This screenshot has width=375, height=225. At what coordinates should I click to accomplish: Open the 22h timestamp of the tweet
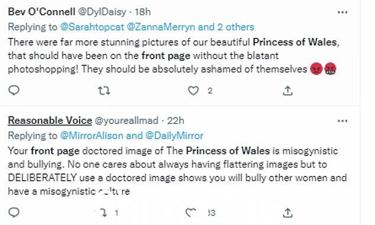[176, 120]
